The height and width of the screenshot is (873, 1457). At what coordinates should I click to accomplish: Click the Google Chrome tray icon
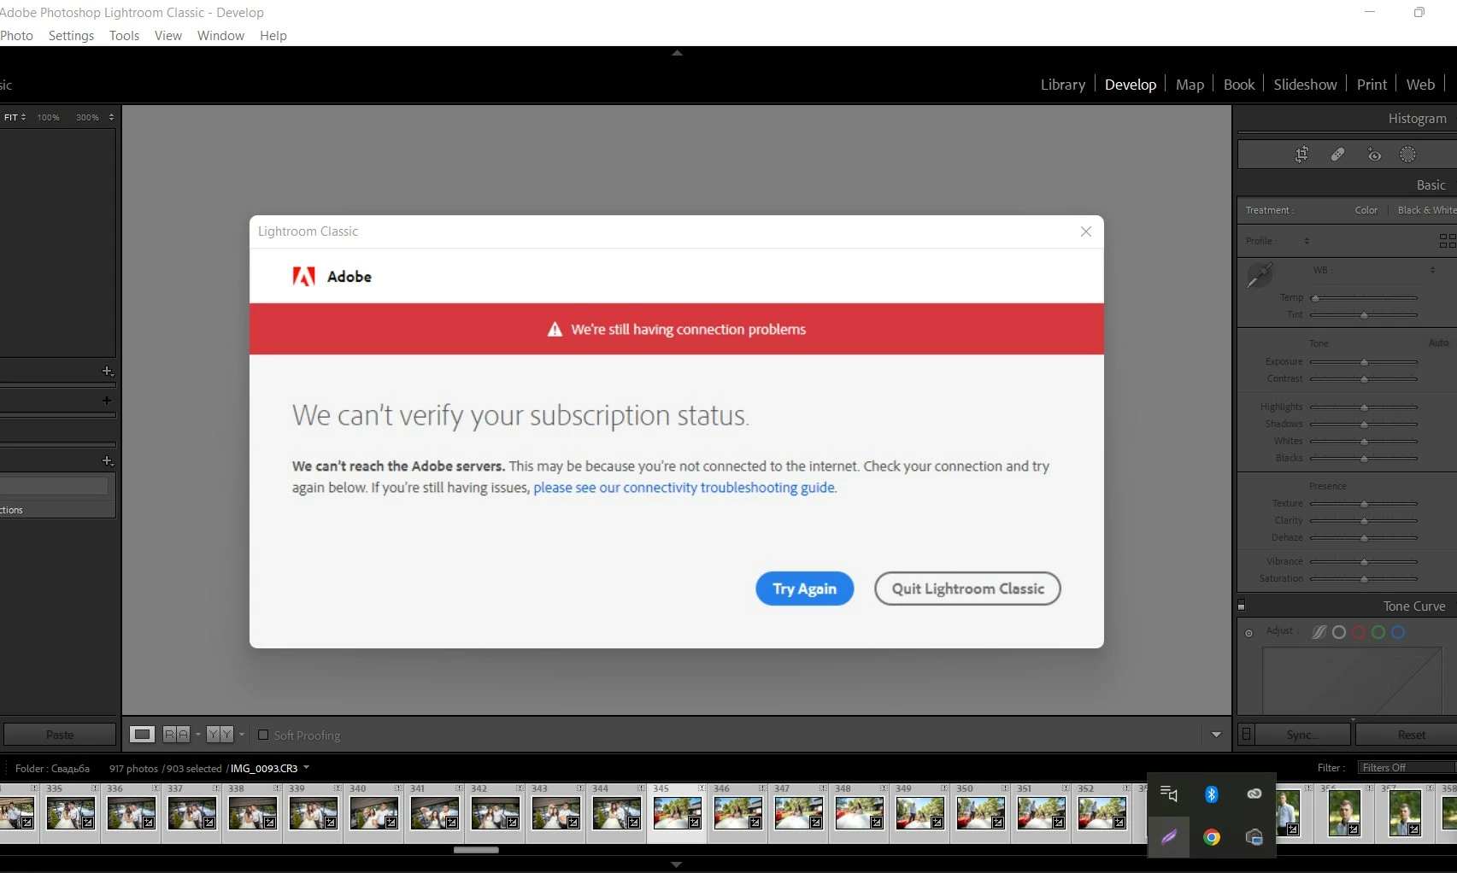coord(1211,837)
